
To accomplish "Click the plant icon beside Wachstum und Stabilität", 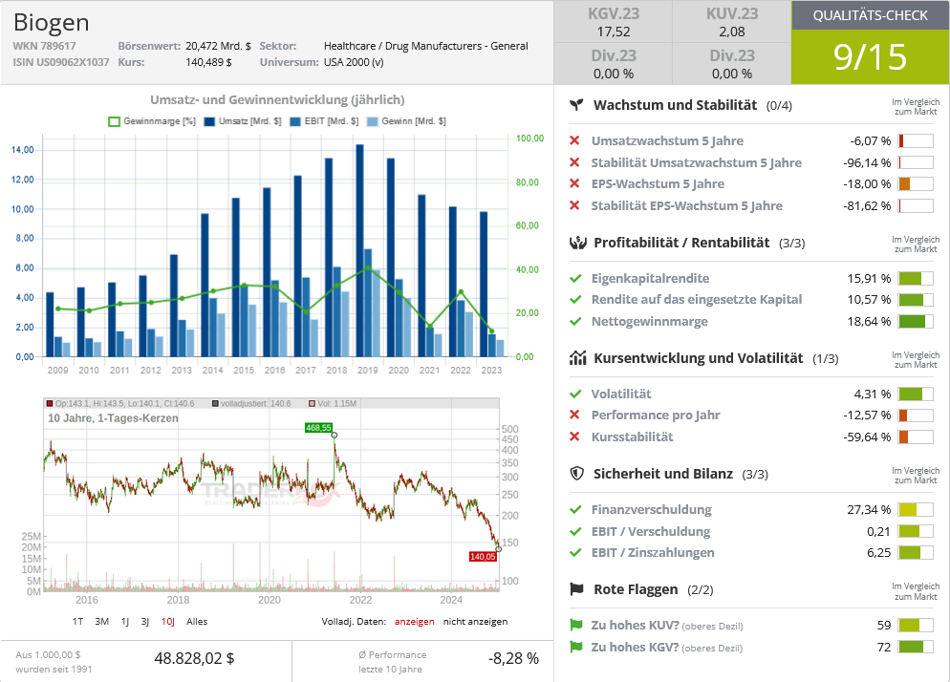I will tap(577, 105).
